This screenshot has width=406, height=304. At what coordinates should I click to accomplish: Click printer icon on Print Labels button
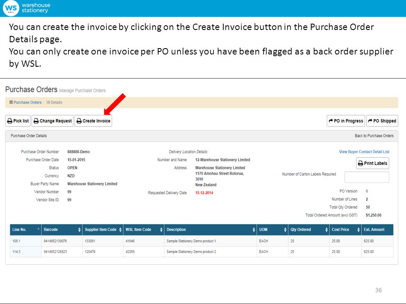tap(360, 163)
